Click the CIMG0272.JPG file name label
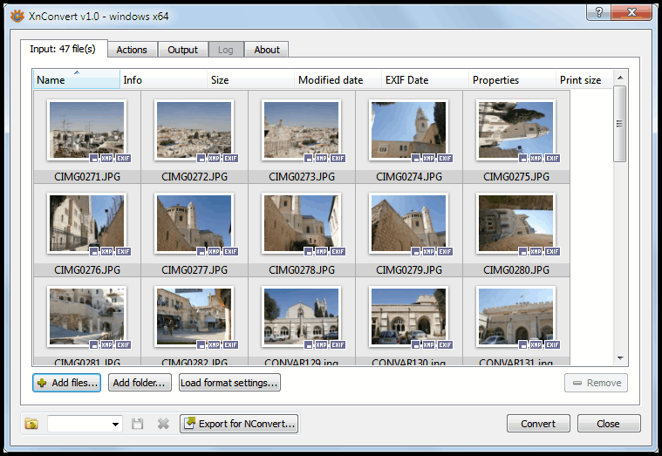 point(195,176)
